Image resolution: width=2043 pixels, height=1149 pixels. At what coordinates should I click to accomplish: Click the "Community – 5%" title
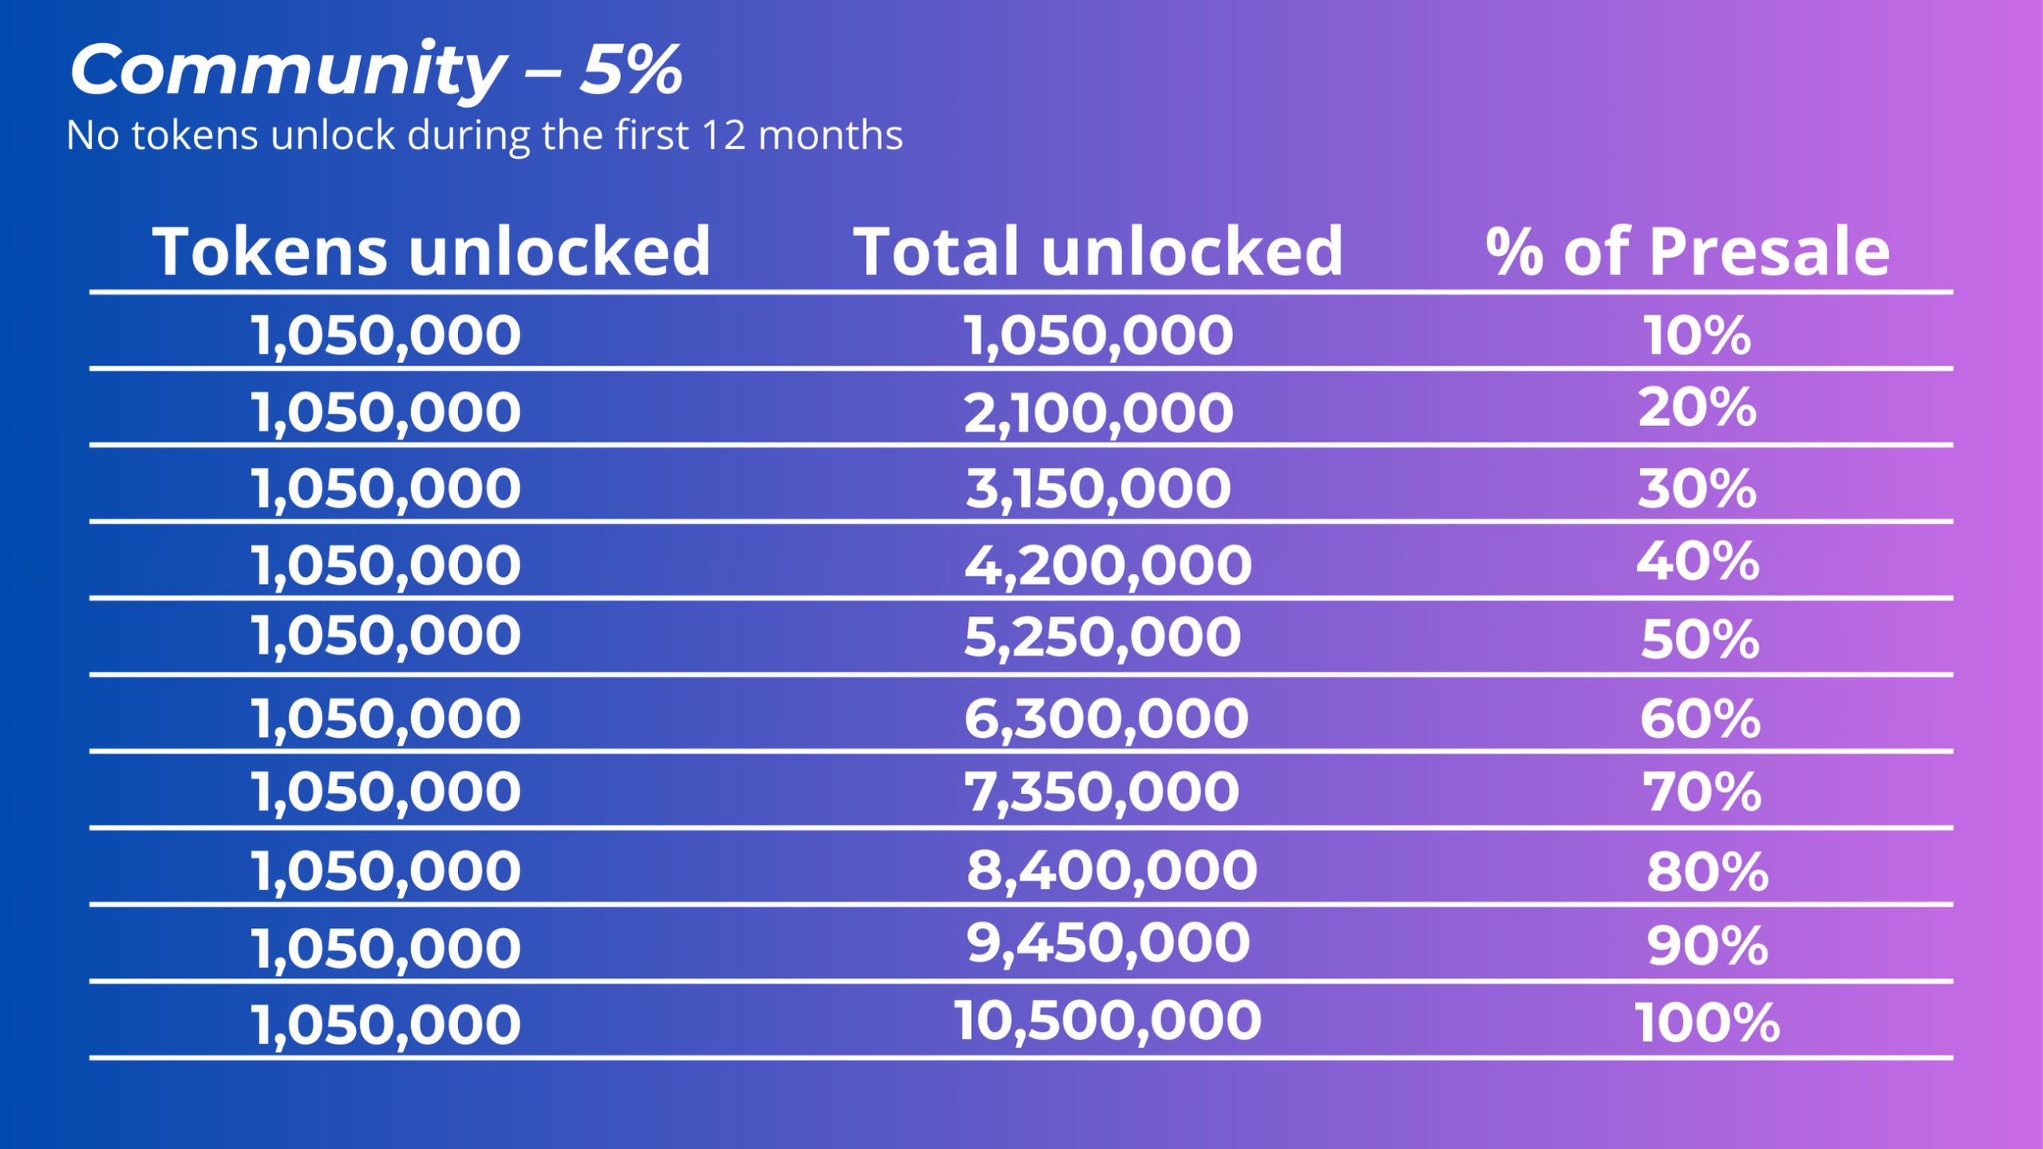[x=376, y=70]
